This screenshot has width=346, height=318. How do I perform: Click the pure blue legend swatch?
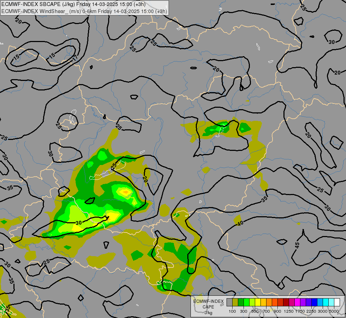coord(315,302)
